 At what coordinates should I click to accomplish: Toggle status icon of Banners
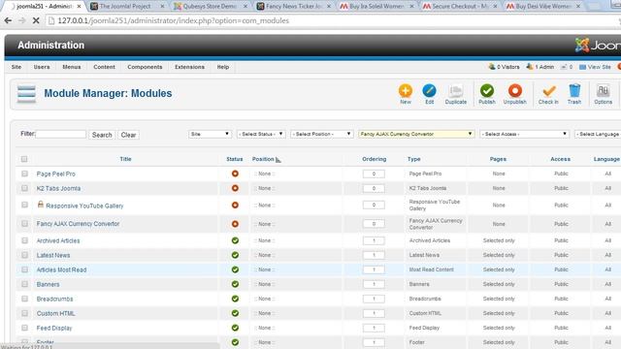tap(235, 284)
